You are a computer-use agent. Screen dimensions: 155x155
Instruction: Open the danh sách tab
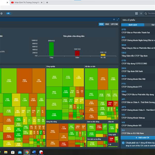[x=133, y=25]
